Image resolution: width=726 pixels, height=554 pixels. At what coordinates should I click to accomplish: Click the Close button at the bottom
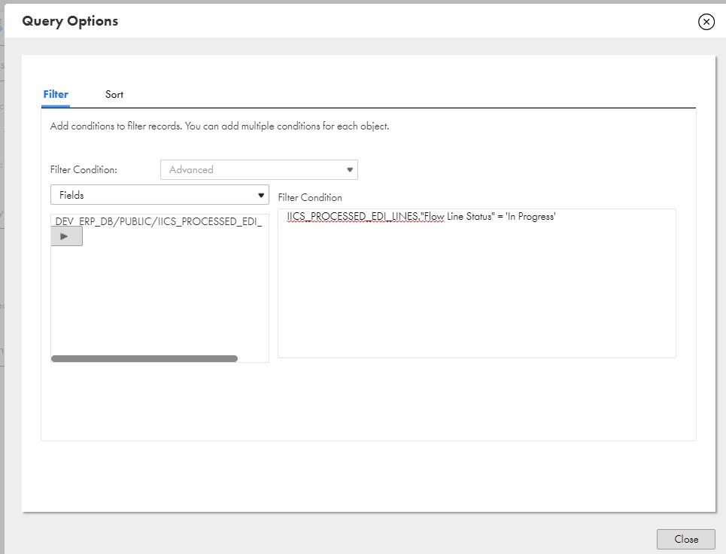(685, 539)
